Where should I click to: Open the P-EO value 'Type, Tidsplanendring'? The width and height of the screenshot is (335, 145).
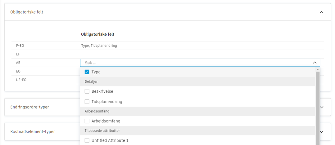(101, 46)
